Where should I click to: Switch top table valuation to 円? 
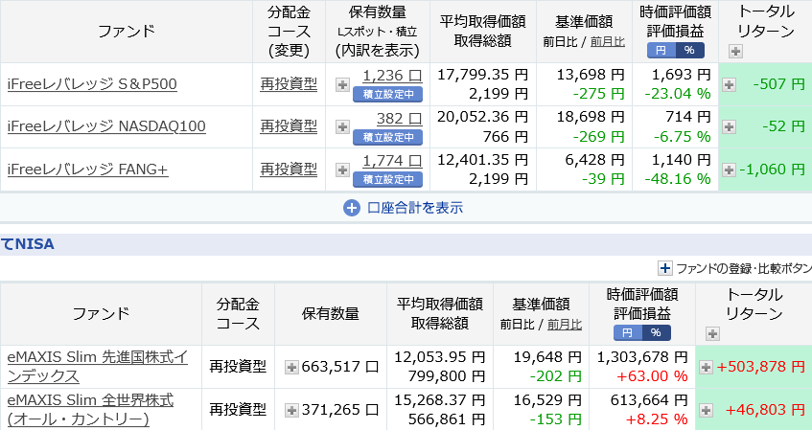(661, 50)
